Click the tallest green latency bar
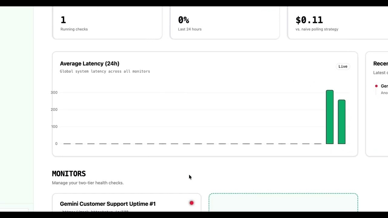This screenshot has width=388, height=218. (x=329, y=117)
